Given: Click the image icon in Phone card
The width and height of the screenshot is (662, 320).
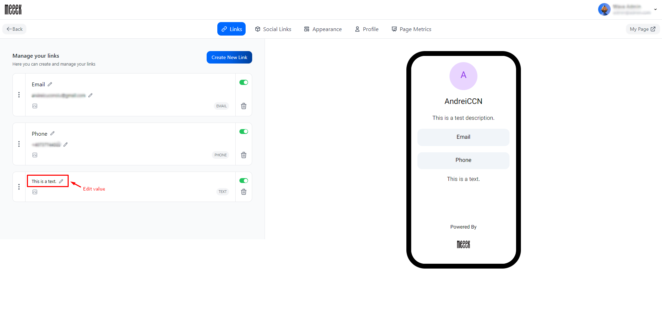Looking at the screenshot, I should 35,155.
